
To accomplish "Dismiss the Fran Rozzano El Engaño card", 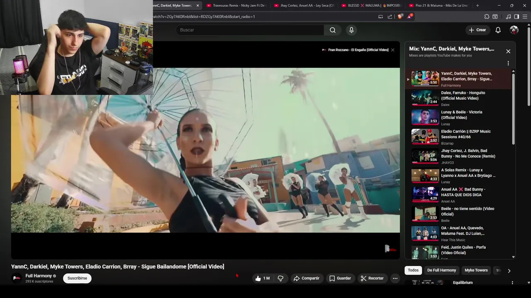I will coord(392,50).
